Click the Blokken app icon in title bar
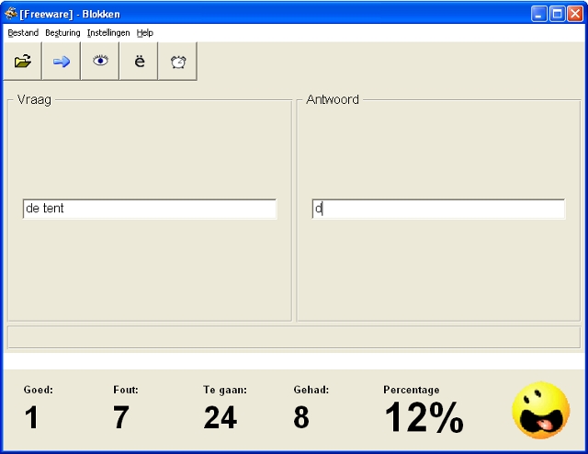Screen dimensions: 588x454 click(x=11, y=14)
